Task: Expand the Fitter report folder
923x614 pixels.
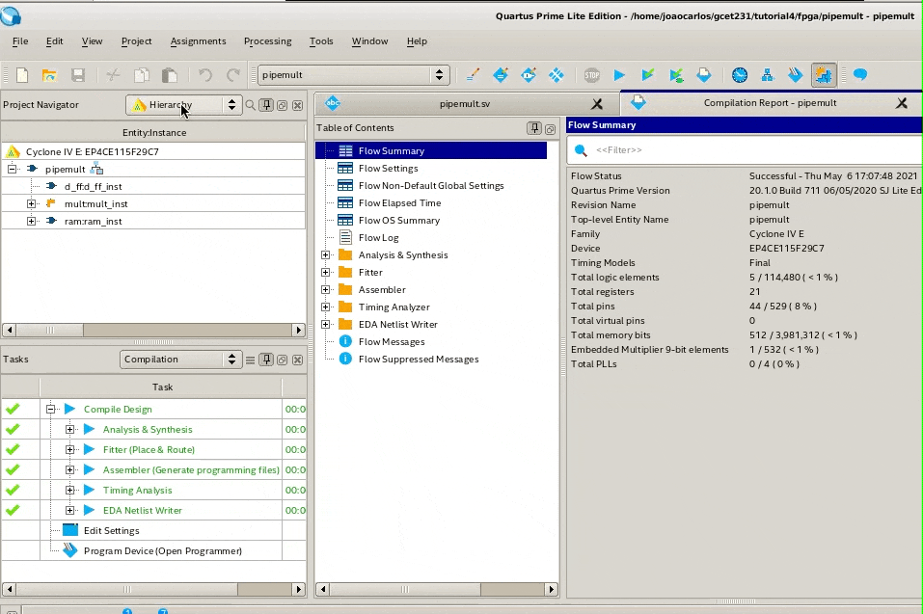Action: (x=326, y=273)
